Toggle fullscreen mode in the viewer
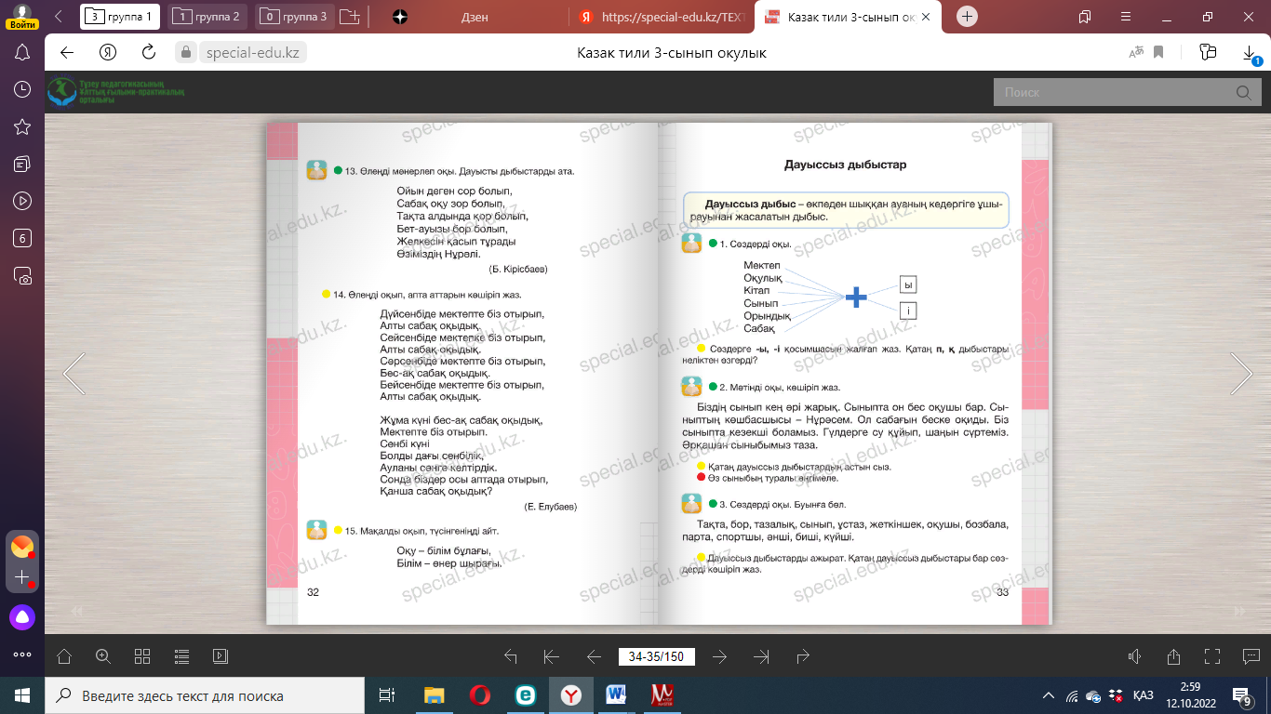 [x=1212, y=656]
